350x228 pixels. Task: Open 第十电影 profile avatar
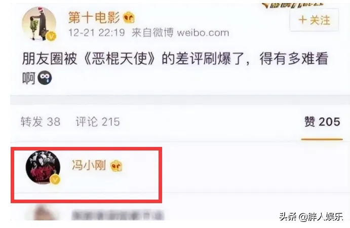[x=39, y=24]
